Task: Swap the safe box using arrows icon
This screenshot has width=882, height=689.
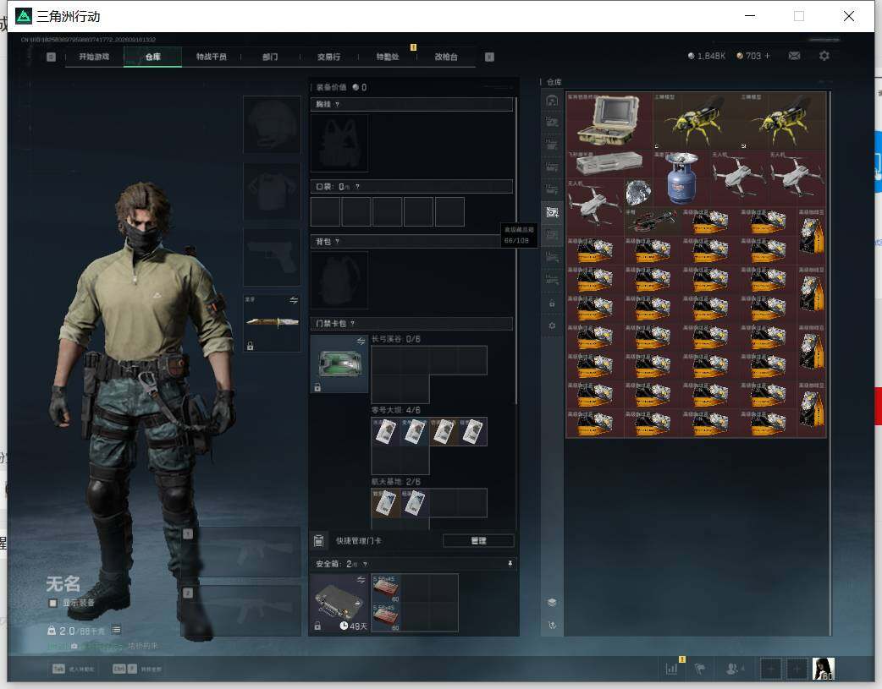Action: tap(361, 580)
